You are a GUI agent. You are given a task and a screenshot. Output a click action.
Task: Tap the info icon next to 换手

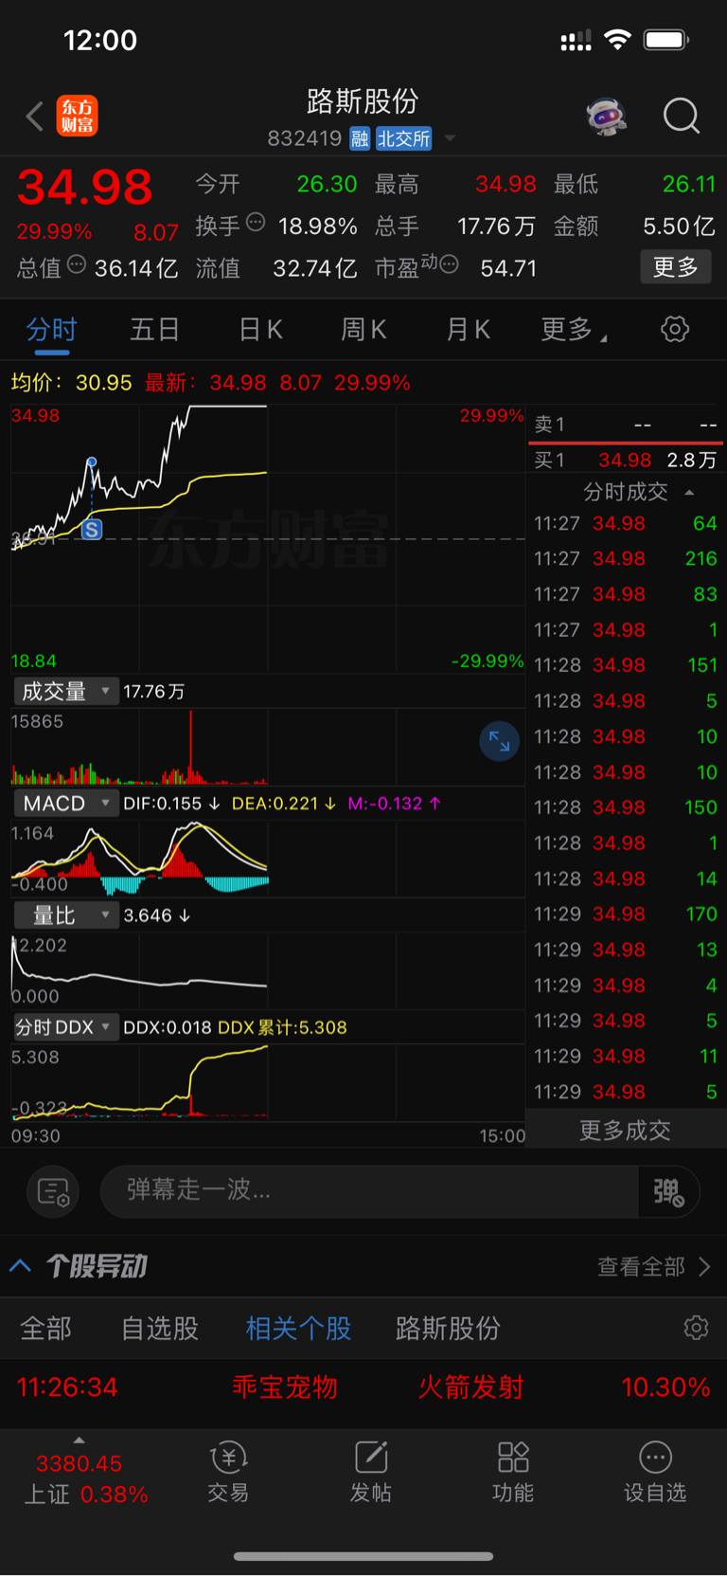tap(256, 223)
